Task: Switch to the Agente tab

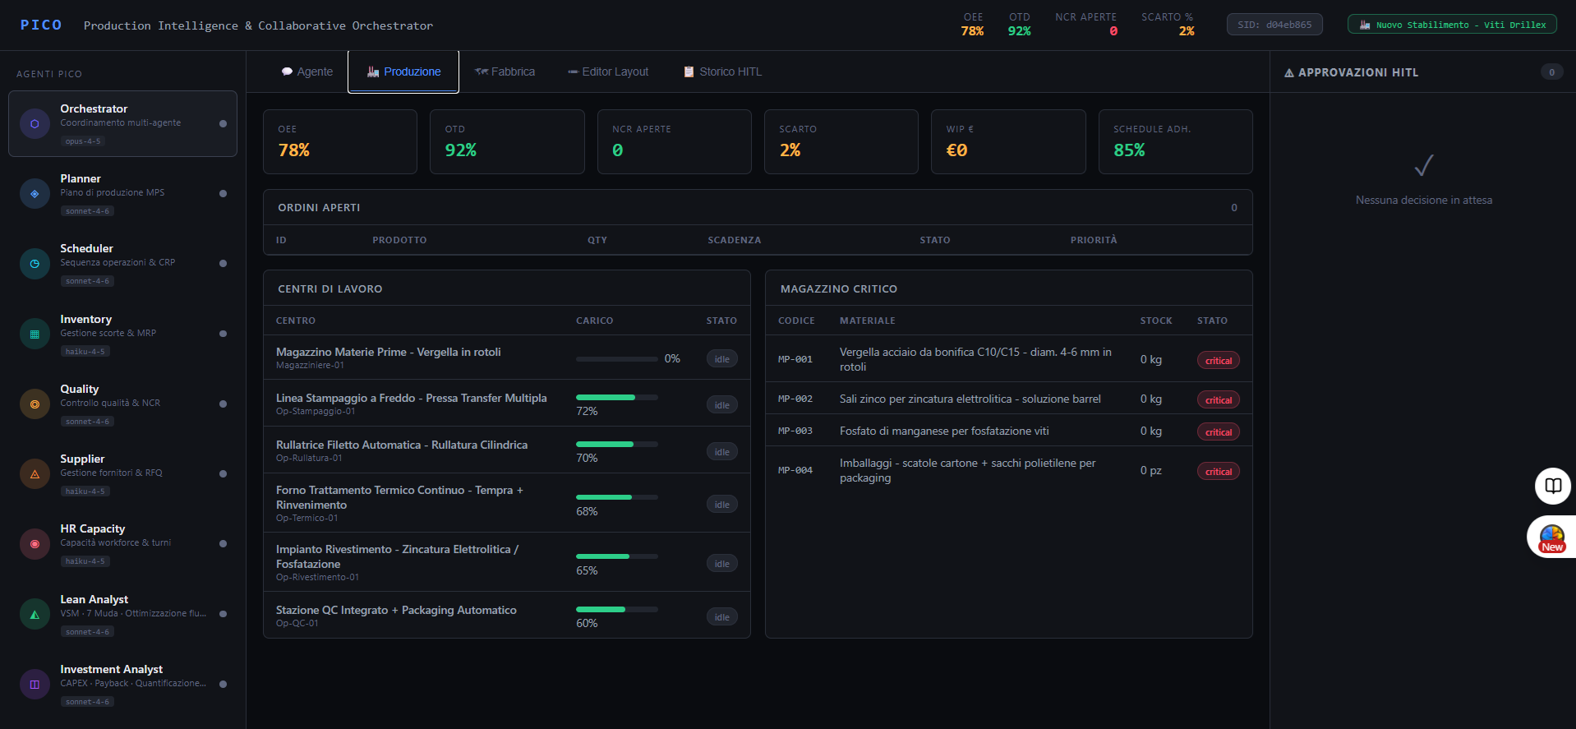Action: pos(306,72)
